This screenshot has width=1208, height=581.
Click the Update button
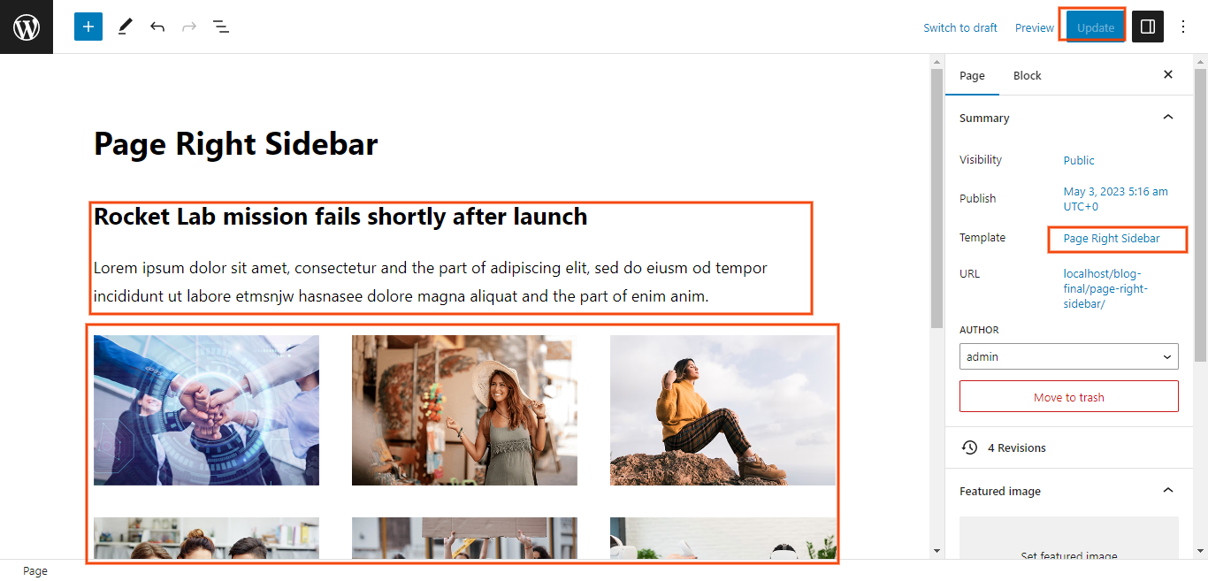[1096, 27]
